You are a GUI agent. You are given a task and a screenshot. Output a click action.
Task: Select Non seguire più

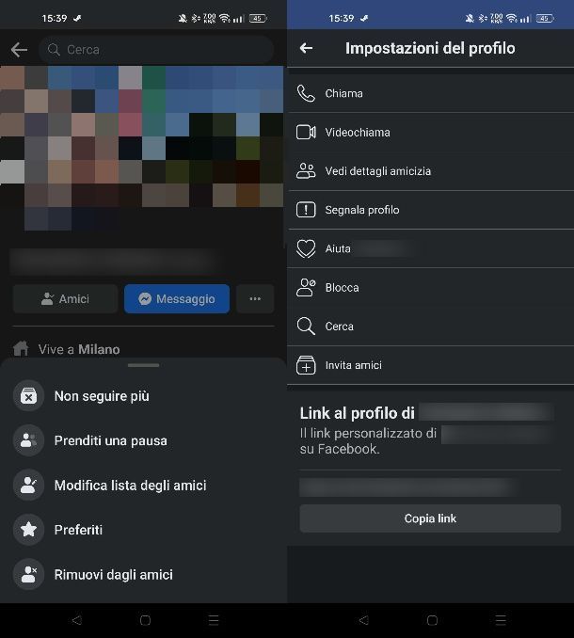(143, 396)
